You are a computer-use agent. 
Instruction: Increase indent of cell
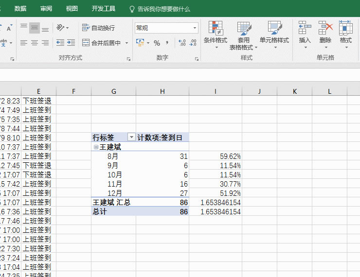point(71,43)
